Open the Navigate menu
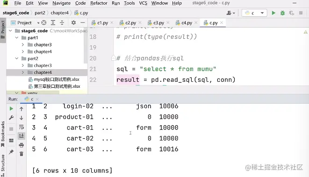The height and width of the screenshot is (177, 309). click(x=62, y=3)
